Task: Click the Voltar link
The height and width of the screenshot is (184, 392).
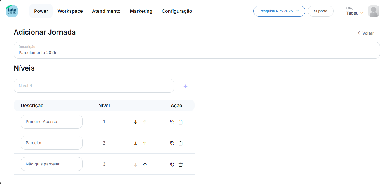Action: pyautogui.click(x=366, y=33)
